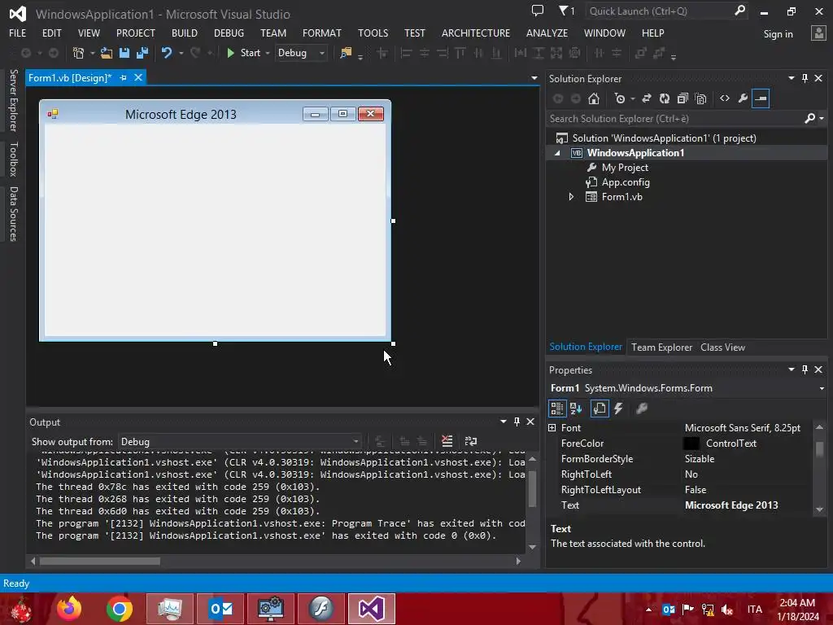Click the Open File toolbar icon

coord(107,53)
